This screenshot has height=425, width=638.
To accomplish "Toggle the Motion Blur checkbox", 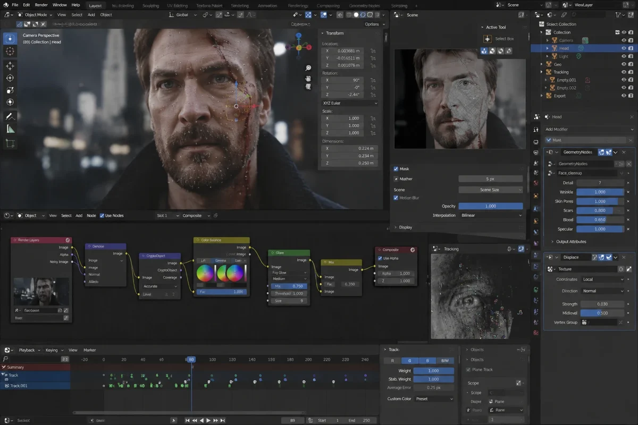I will tap(396, 198).
